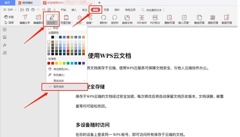Click the open folder icon in quick toolbar
240x137 pixels.
point(22,10)
